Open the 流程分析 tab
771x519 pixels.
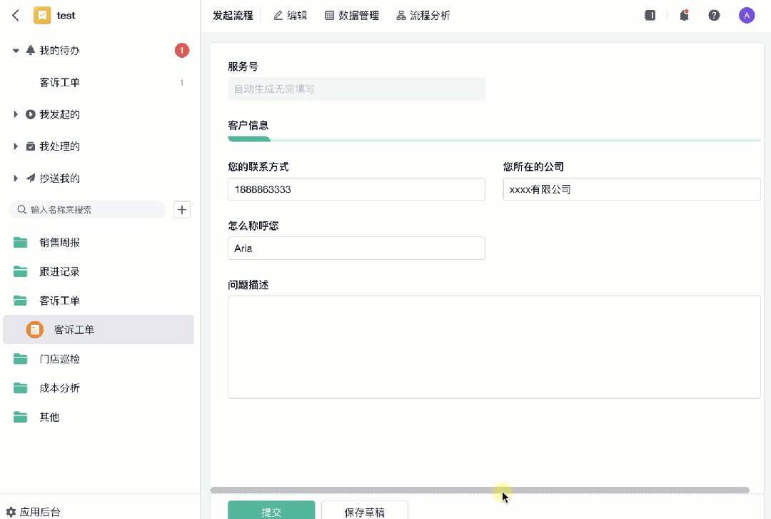(423, 15)
